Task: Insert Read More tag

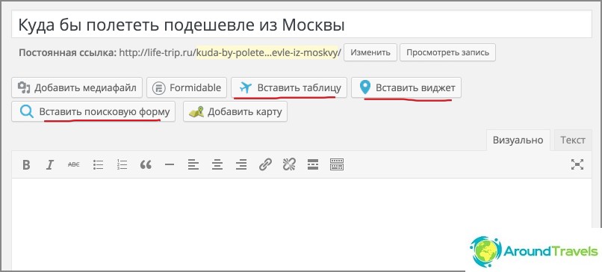Action: [x=313, y=165]
